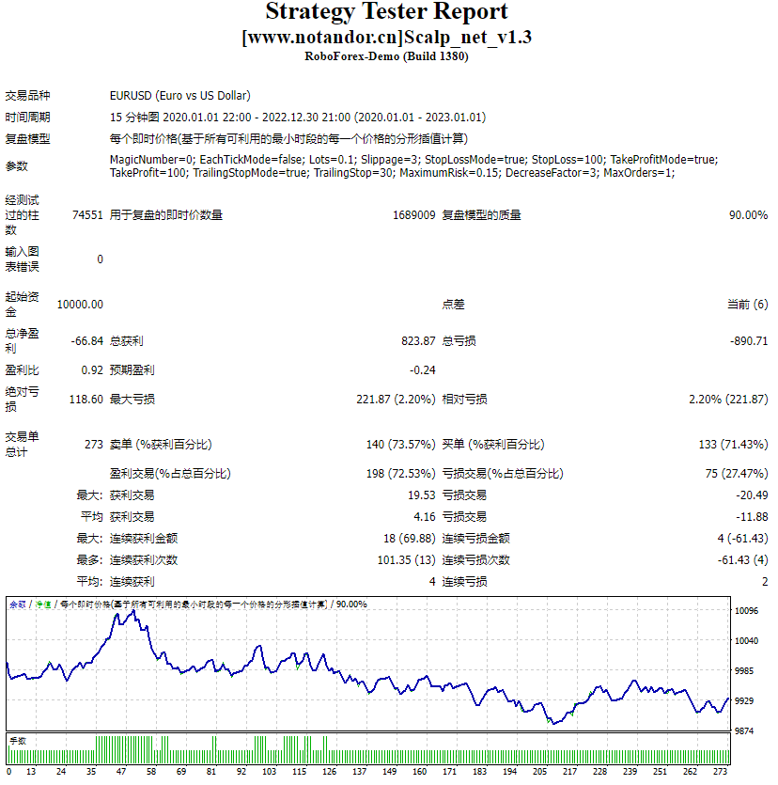This screenshot has width=778, height=785.
Task: Click the 参数 label
Action: point(17,165)
